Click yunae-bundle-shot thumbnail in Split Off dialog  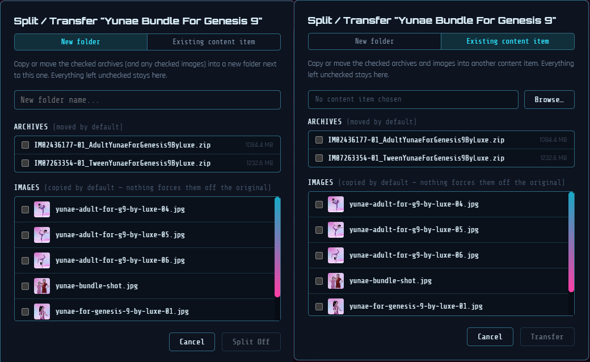coord(42,286)
